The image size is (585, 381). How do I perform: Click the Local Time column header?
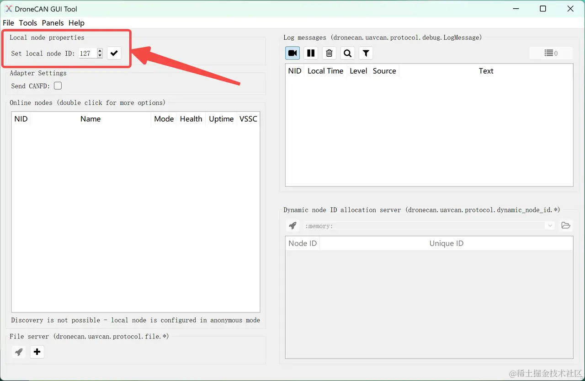(x=325, y=71)
